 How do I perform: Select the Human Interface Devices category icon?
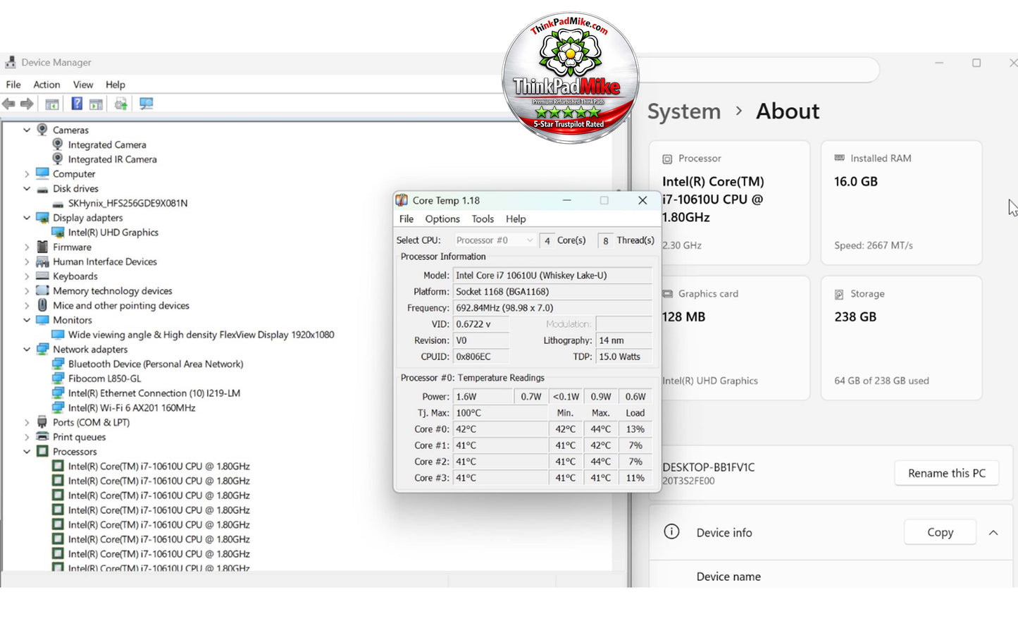42,261
